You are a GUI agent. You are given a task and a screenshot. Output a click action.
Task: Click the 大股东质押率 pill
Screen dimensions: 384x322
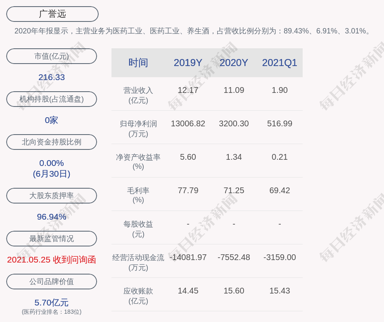52,196
